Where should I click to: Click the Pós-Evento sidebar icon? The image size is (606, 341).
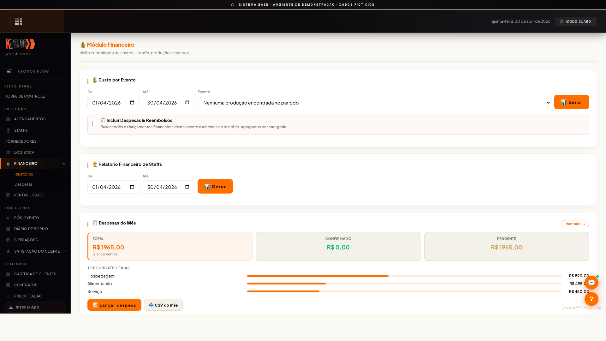[8, 218]
